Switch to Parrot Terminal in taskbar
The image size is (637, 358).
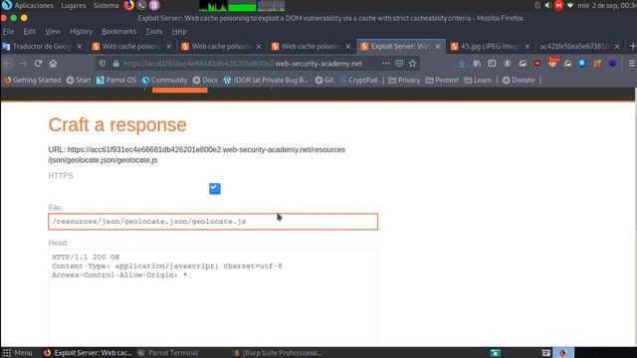pyautogui.click(x=168, y=353)
